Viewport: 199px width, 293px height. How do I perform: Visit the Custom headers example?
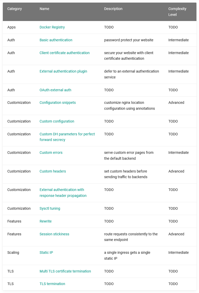point(53,171)
